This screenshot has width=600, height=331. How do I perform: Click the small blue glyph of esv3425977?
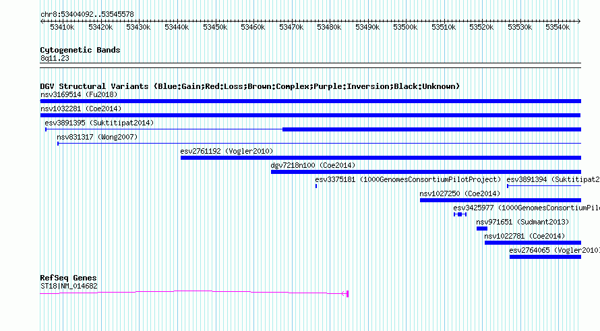coord(460,214)
